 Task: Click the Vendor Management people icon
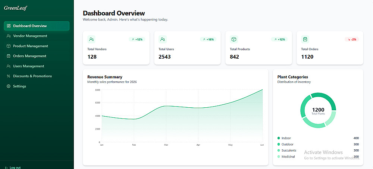click(x=9, y=36)
